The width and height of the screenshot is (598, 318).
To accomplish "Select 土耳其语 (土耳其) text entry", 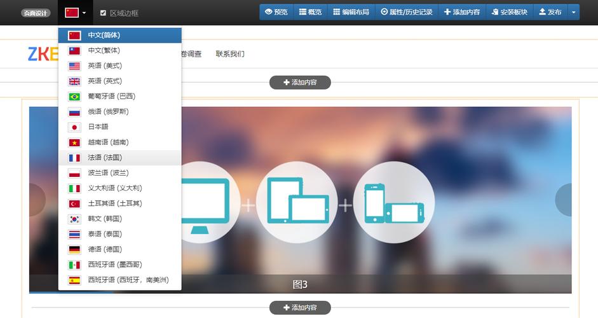I will (x=115, y=203).
